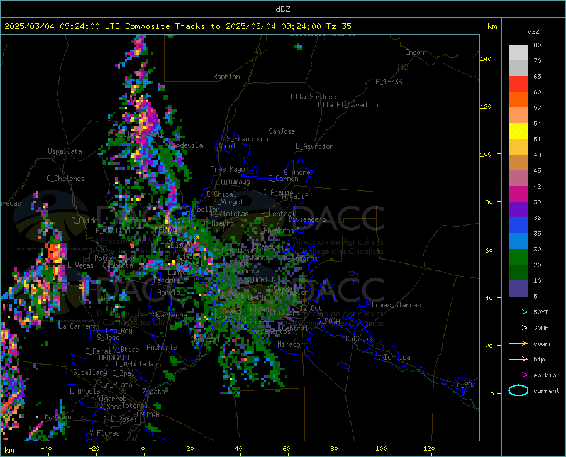Select the purple 36-39 dBZ legend swatch
The width and height of the screenshot is (566, 457).
(518, 210)
